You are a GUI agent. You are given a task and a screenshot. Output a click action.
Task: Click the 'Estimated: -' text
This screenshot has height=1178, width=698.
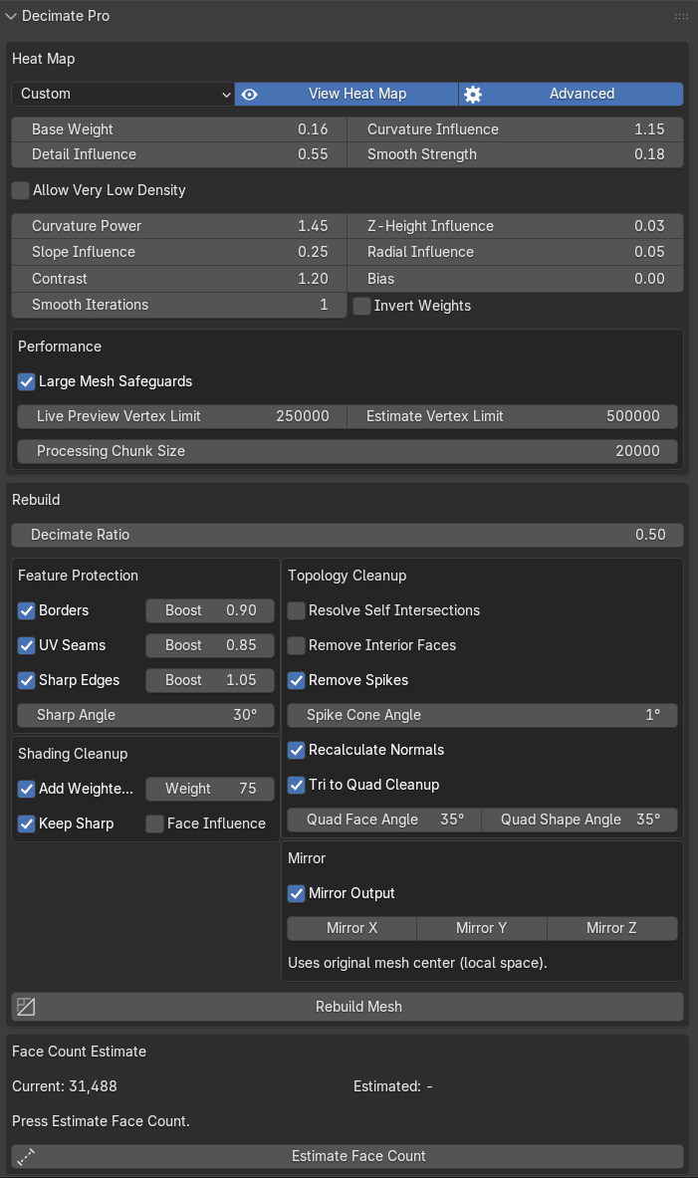393,1086
